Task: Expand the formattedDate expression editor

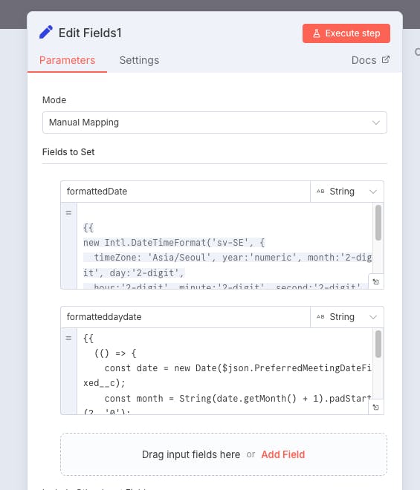Action: pos(376,281)
